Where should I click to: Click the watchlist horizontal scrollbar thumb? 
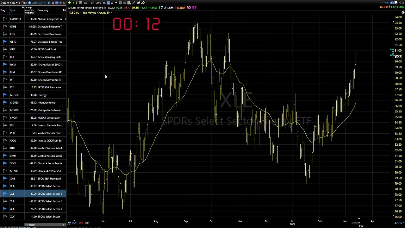tap(32, 225)
